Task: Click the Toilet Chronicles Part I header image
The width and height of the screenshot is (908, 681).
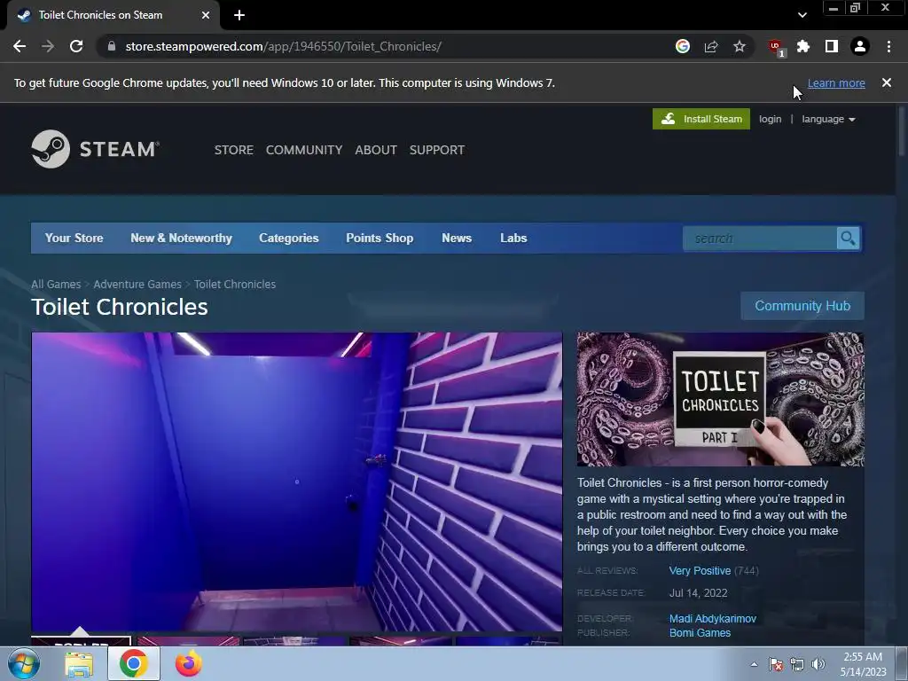Action: pos(720,399)
